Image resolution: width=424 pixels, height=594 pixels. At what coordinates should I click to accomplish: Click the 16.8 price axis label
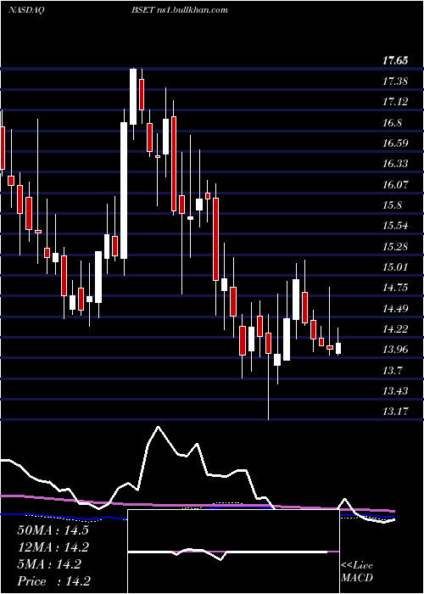point(393,123)
